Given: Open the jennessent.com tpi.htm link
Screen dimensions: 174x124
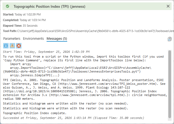Looking at the screenshot, I should click(x=87, y=95).
